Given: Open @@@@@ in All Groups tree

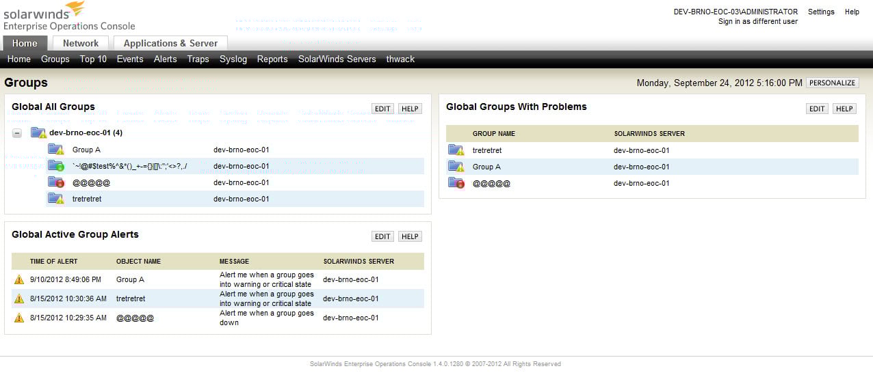Looking at the screenshot, I should point(91,182).
